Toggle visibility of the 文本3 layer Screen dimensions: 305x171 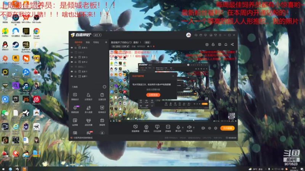click(x=72, y=57)
